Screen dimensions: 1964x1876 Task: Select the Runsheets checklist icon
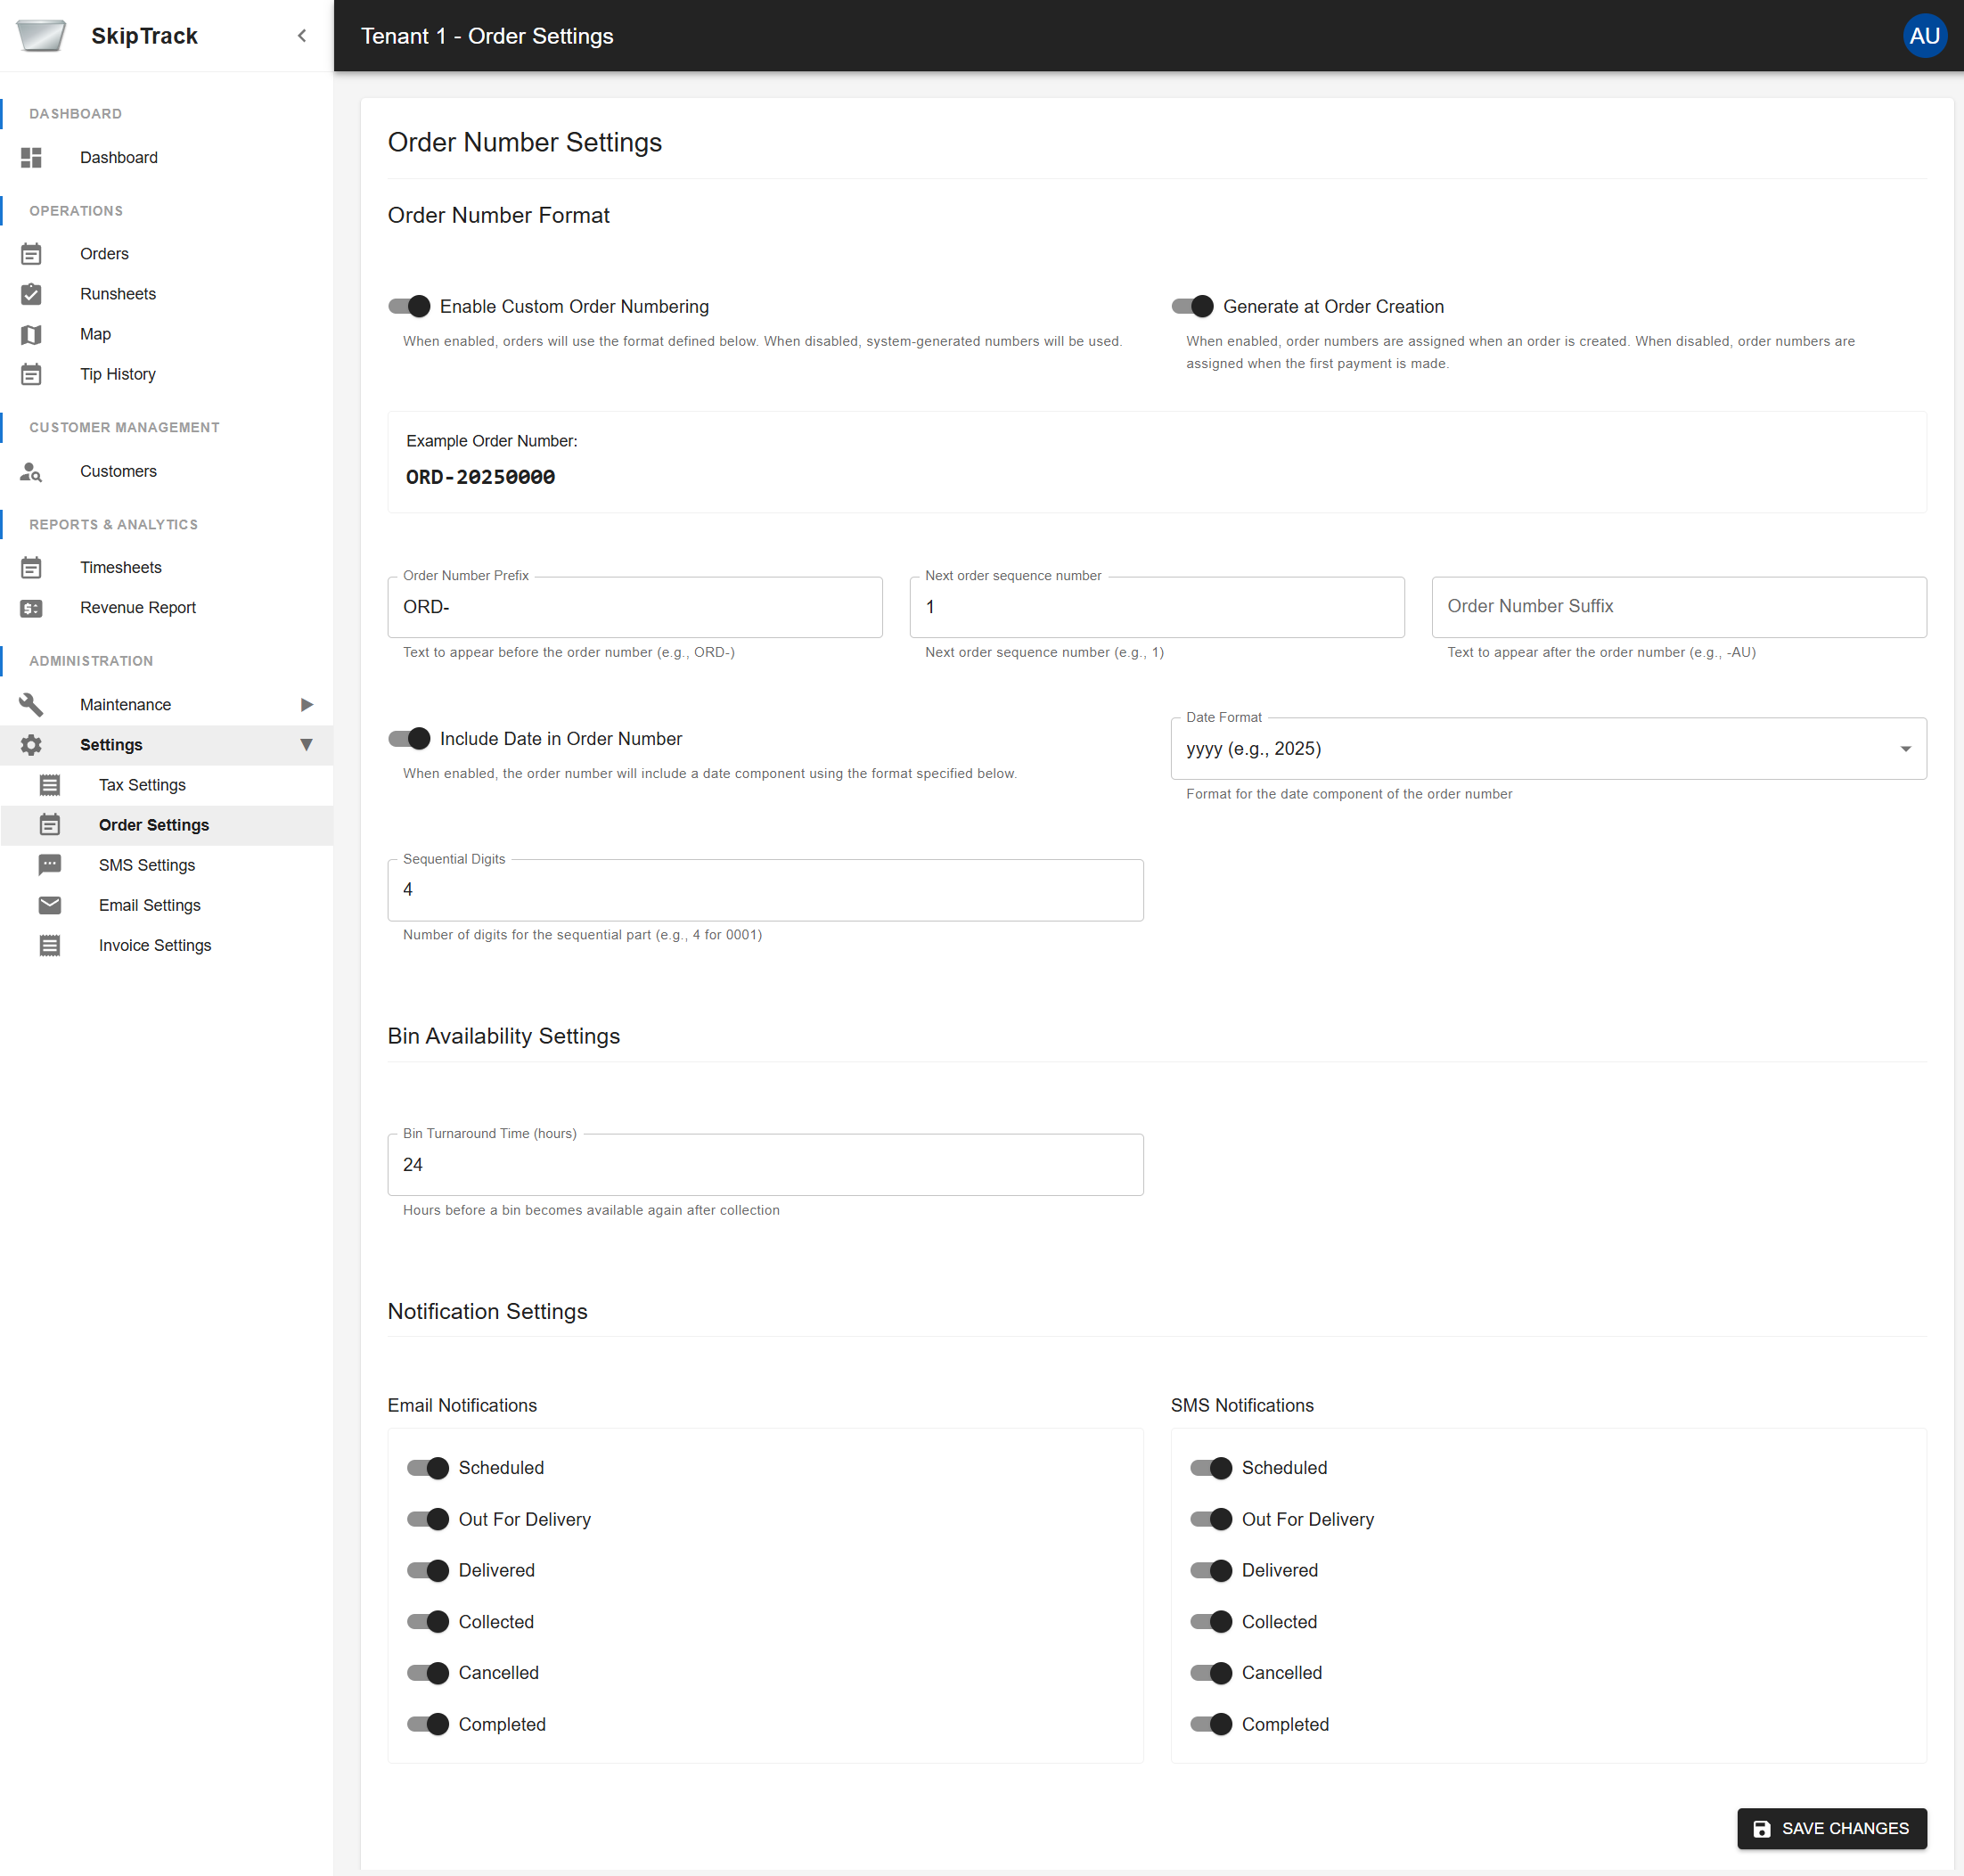click(31, 293)
